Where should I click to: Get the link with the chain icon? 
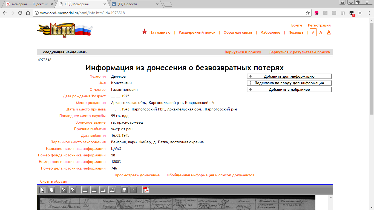[x=133, y=190]
